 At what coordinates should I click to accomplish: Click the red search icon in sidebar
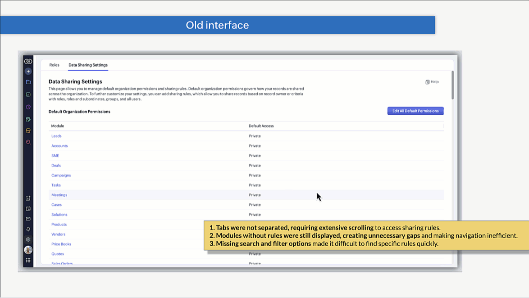28,142
